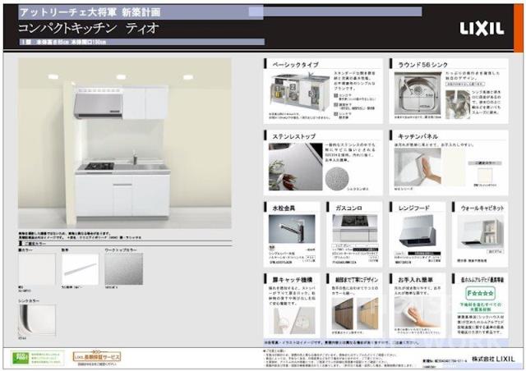Open the wood-tone cabinet detail photos
The height and width of the screenshot is (371, 526).
point(355,314)
